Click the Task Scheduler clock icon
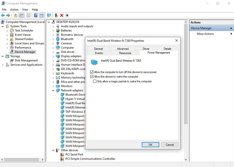 point(12,30)
